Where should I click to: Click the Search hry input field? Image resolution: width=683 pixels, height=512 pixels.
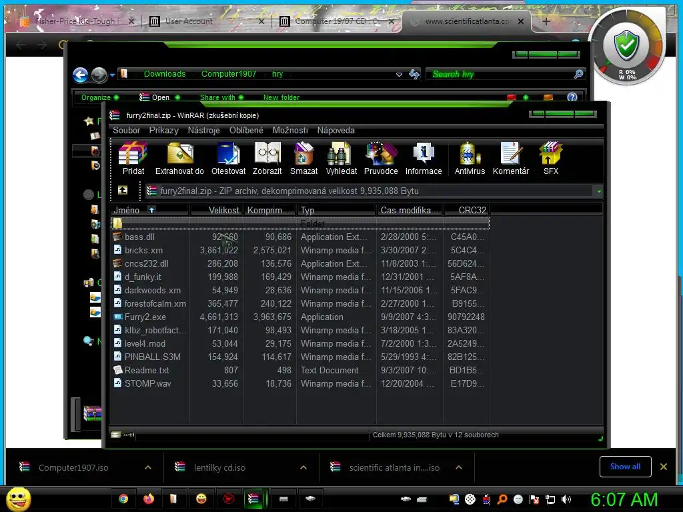point(501,75)
